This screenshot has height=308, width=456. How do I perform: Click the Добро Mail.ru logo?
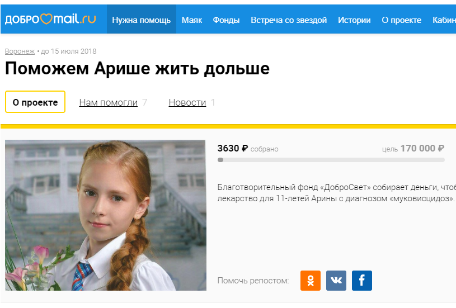[50, 19]
